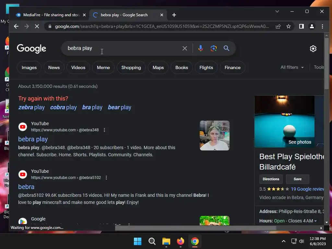This screenshot has height=249, width=332.
Task: Switch to the MediaFire tab
Action: (51, 15)
